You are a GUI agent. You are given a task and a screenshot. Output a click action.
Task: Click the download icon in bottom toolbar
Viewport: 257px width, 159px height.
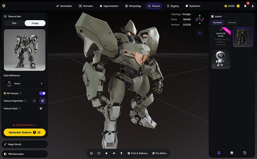pos(121,153)
